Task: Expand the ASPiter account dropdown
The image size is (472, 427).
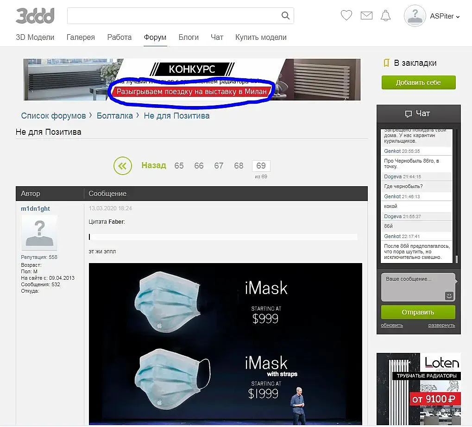Action: click(458, 17)
